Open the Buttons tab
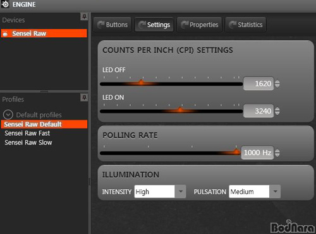Viewport: 316px width, 234px height. pos(112,25)
